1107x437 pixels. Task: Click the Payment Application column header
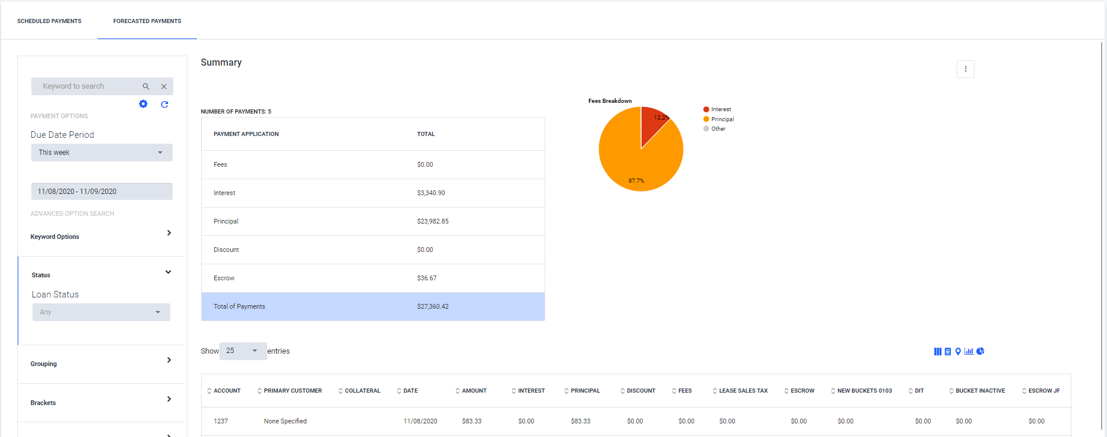click(x=246, y=134)
